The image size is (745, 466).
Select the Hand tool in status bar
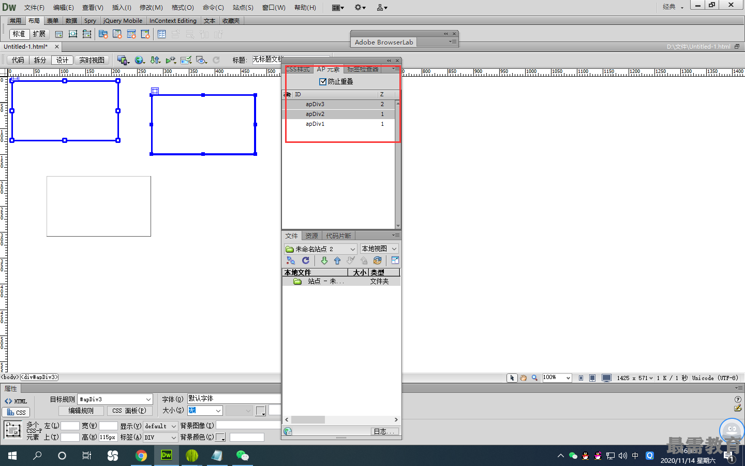(524, 378)
